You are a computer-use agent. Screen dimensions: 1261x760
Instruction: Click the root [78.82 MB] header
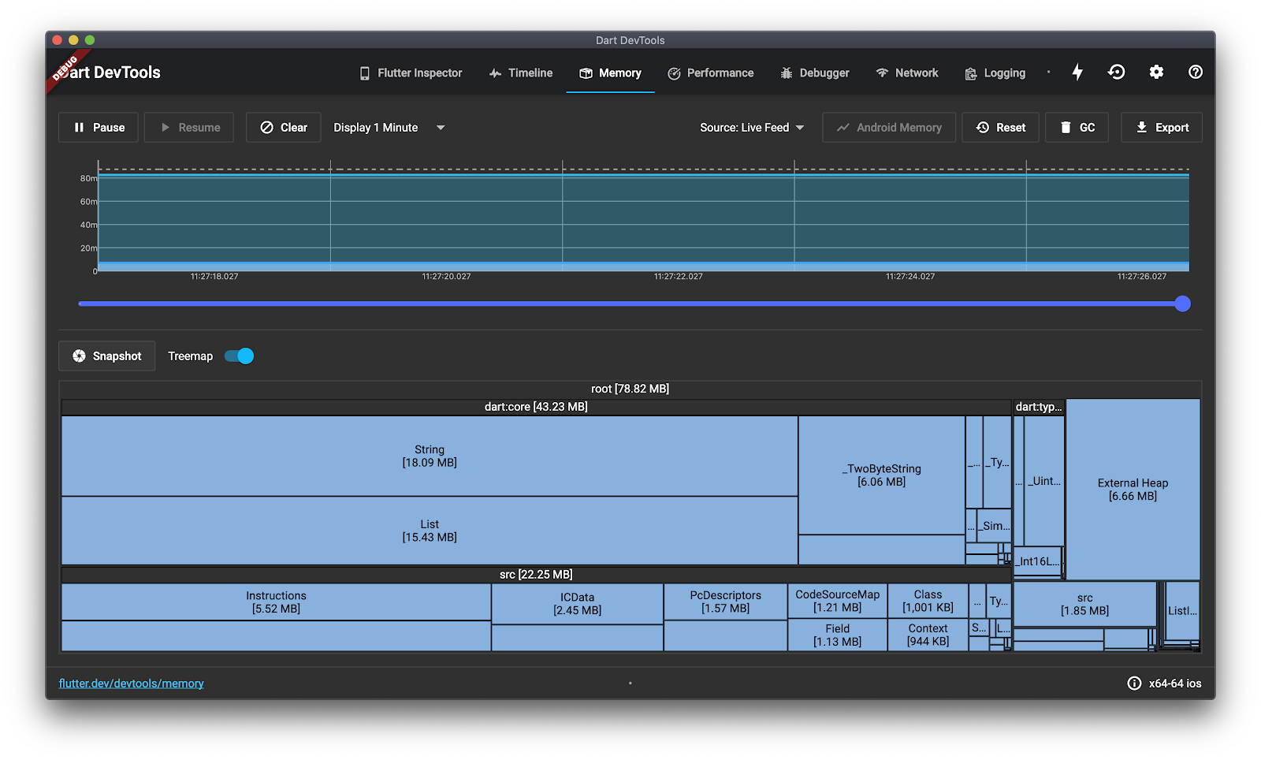[x=630, y=389]
